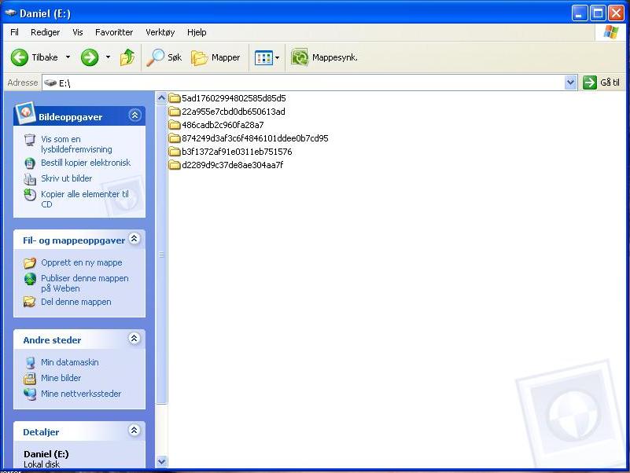
Task: Collapse the Bildeoppgaver panel
Action: tap(134, 115)
